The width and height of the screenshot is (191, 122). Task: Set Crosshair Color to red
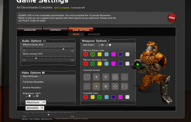[x=86, y=97]
